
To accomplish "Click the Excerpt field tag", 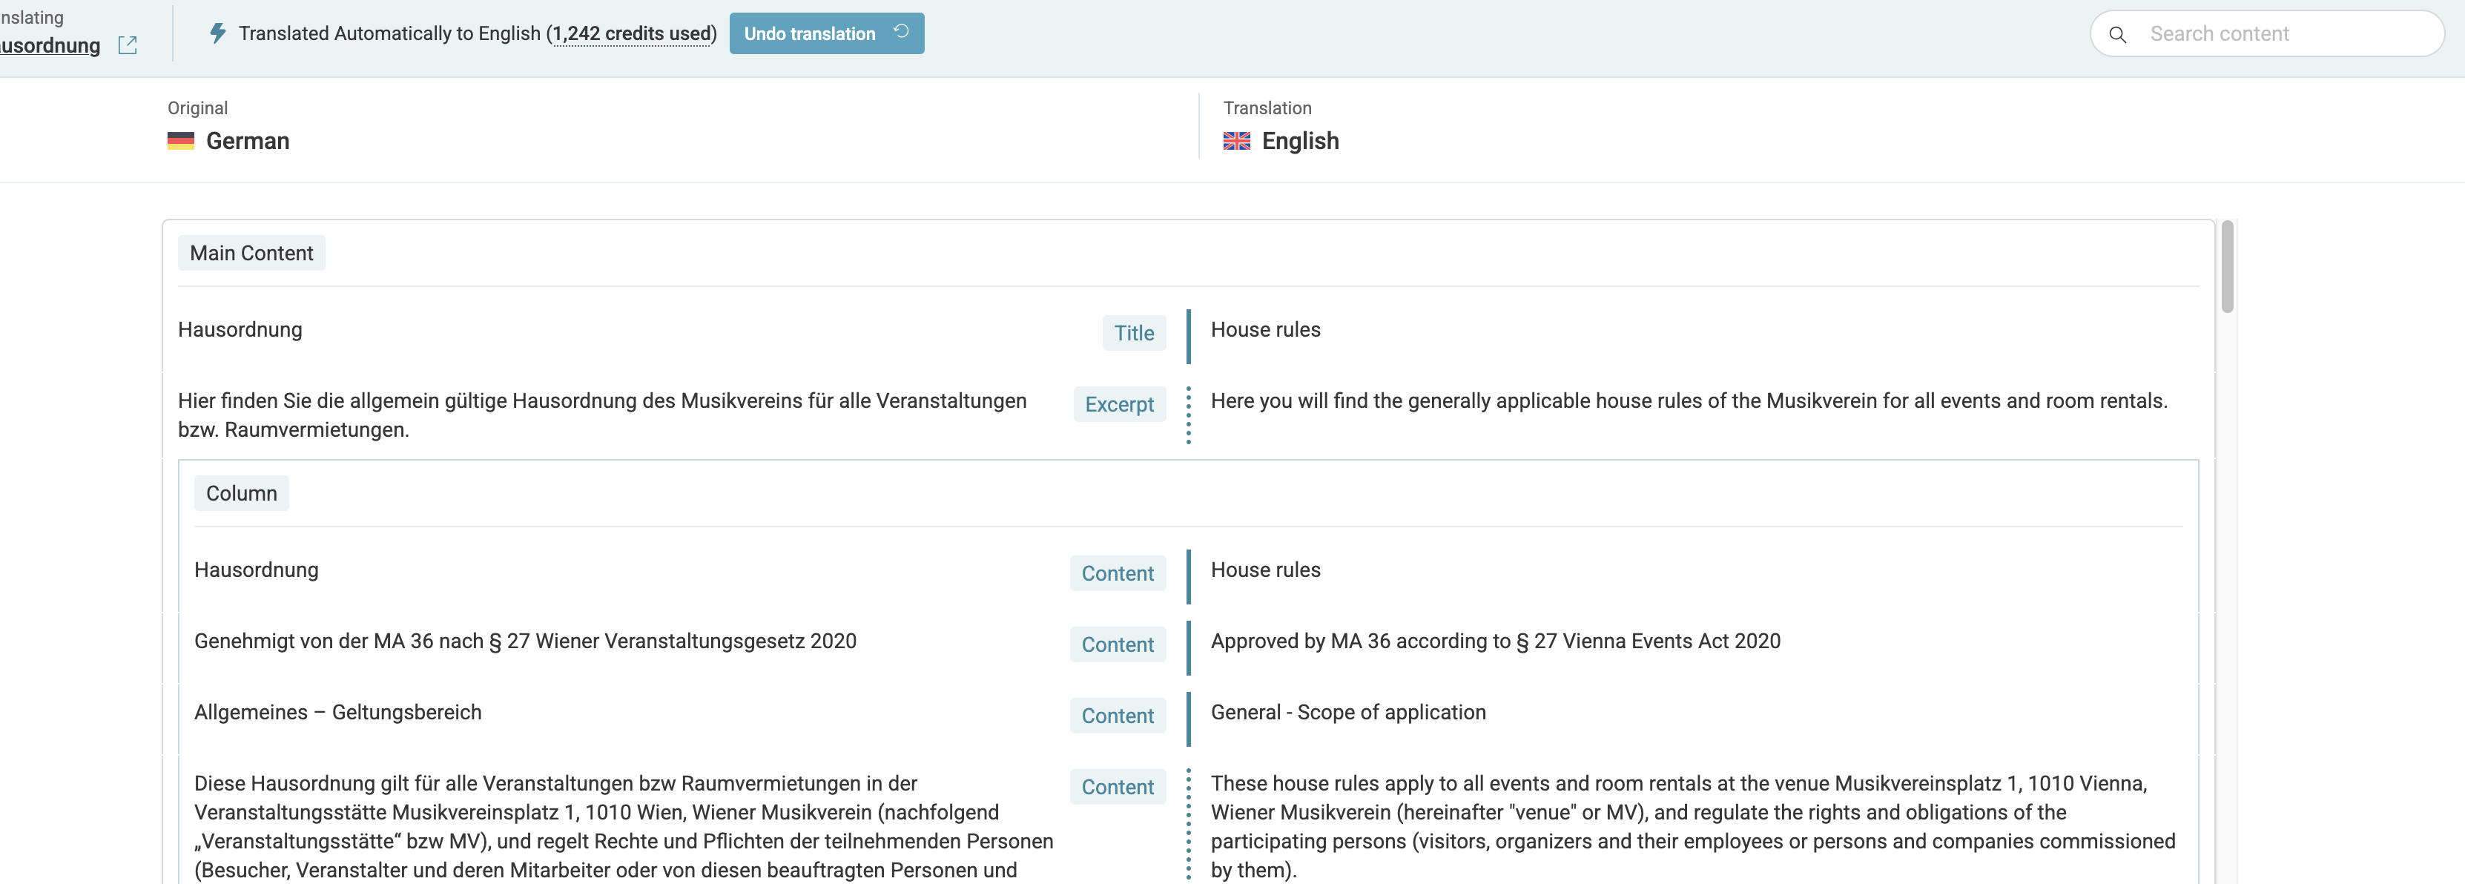I will tap(1120, 403).
